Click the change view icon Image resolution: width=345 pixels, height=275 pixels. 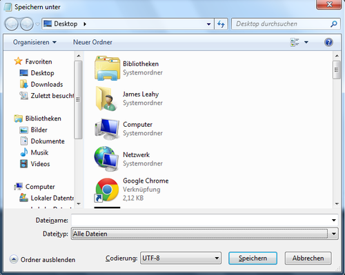click(295, 42)
